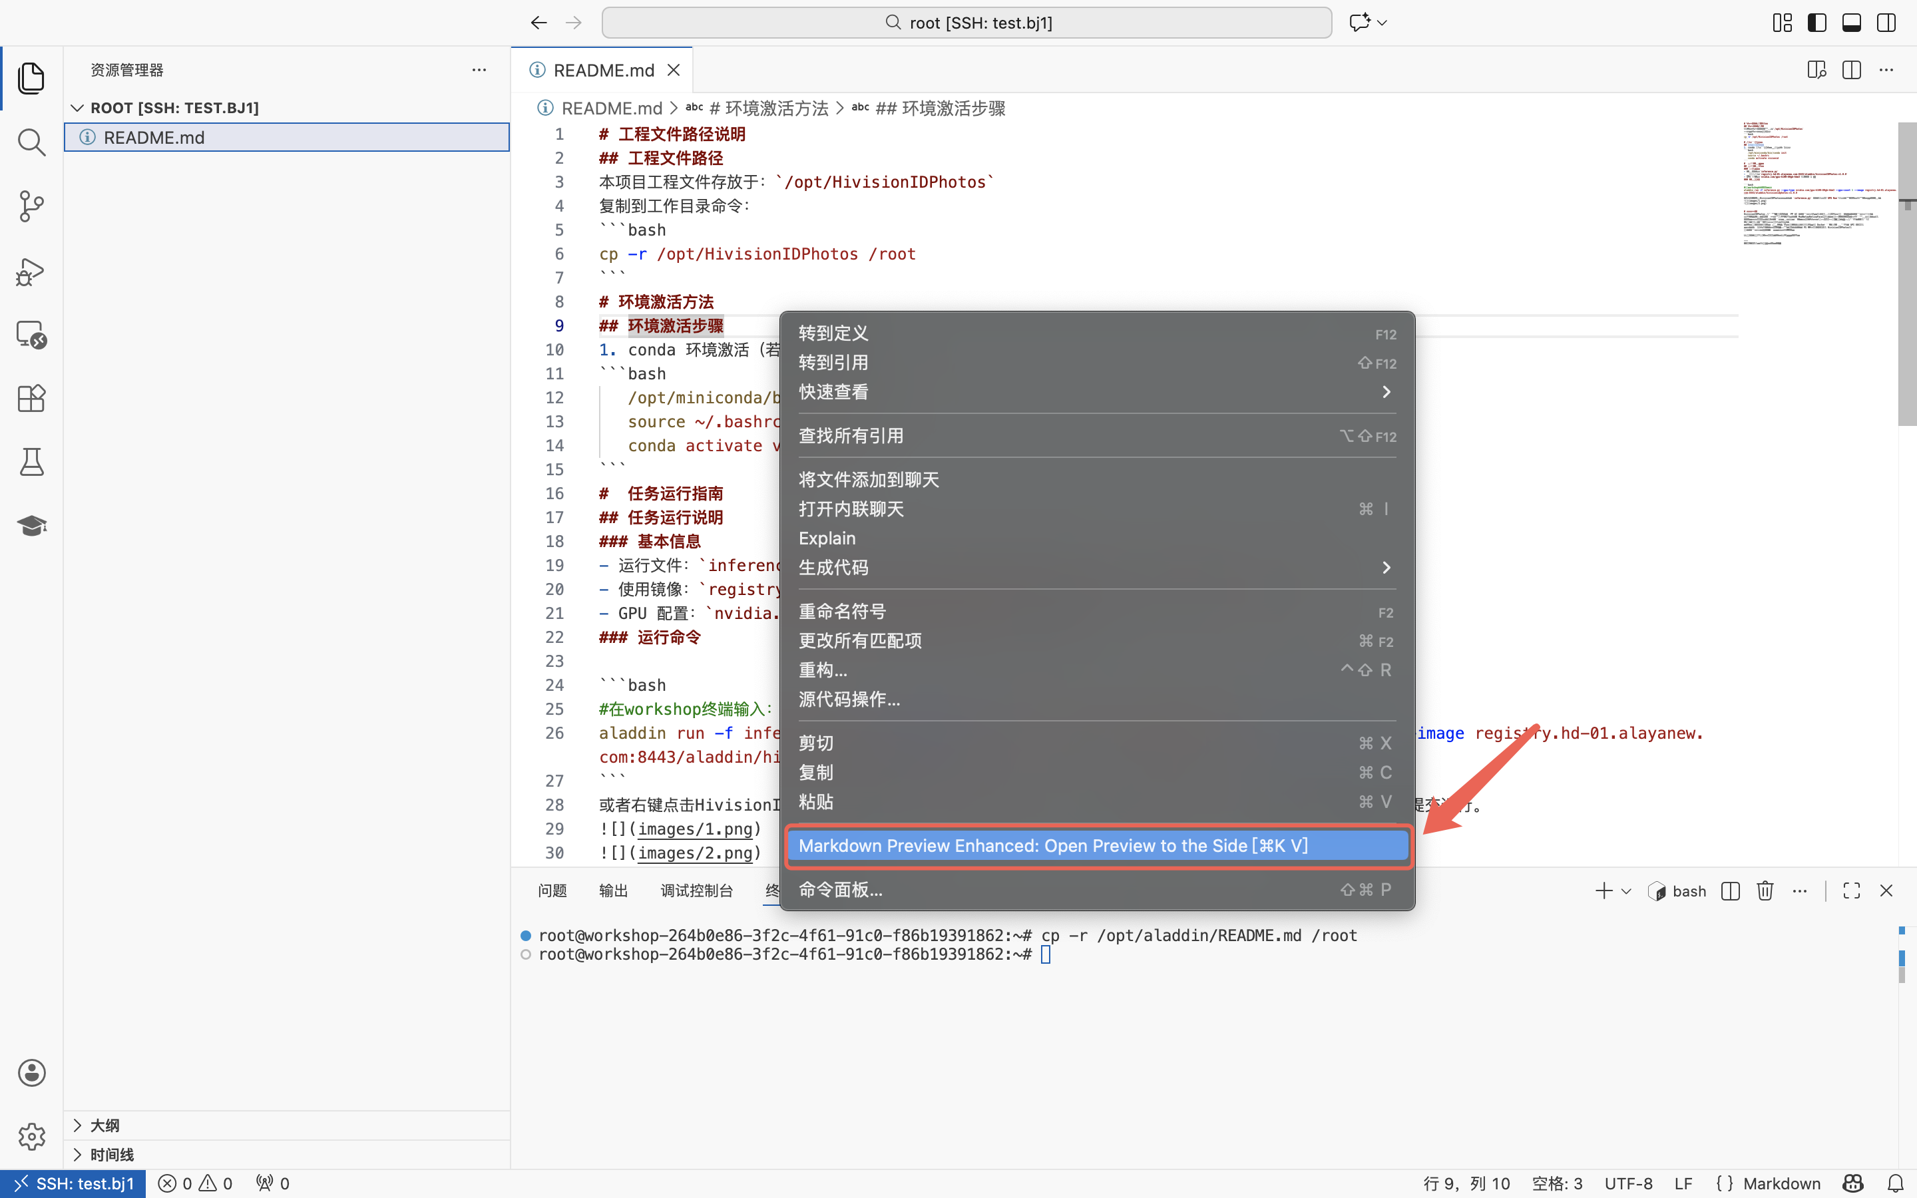Click the notifications bell in status bar
1917x1198 pixels.
click(x=1895, y=1183)
